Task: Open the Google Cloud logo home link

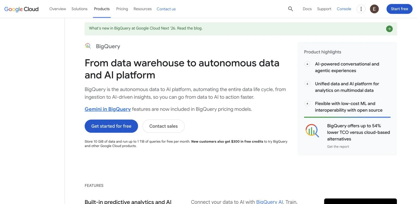Action: coord(22,9)
